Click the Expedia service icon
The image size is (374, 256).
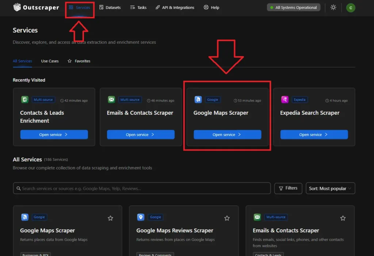click(x=285, y=99)
